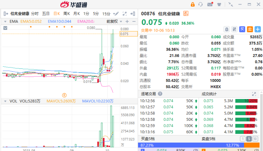
Task: Click the 成交额 value 375.3万
Action: point(255,43)
